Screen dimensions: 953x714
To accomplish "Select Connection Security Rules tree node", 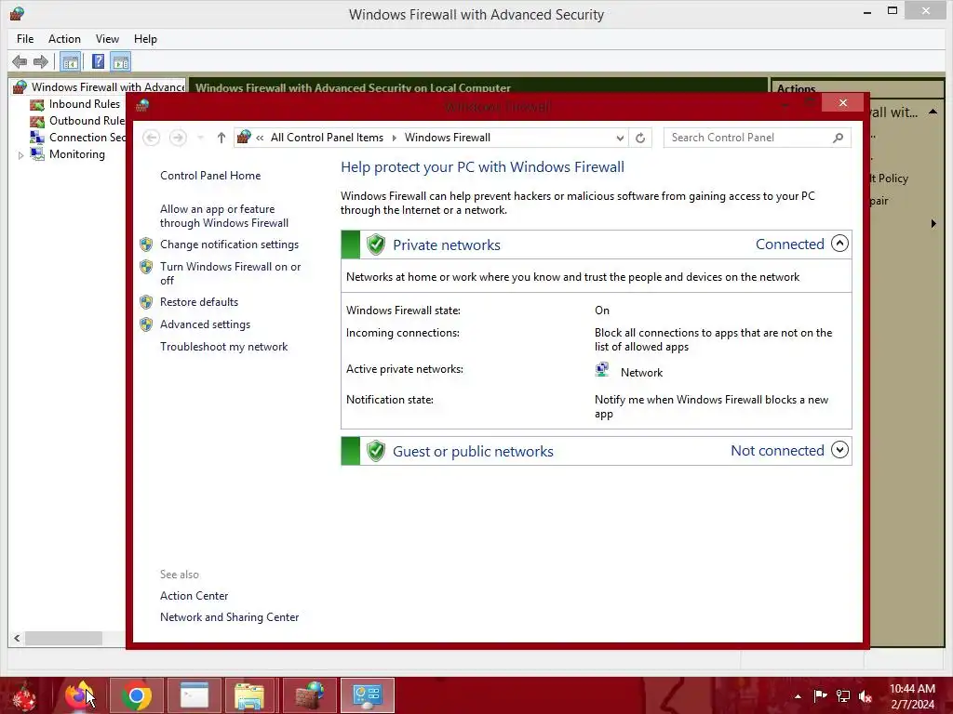I will click(x=87, y=138).
